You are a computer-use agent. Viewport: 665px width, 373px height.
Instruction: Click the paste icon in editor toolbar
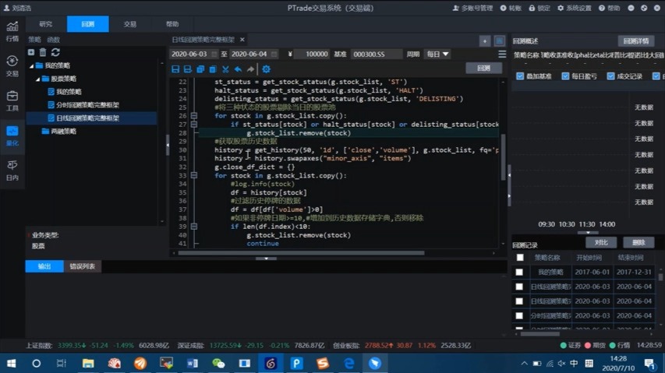(x=213, y=69)
